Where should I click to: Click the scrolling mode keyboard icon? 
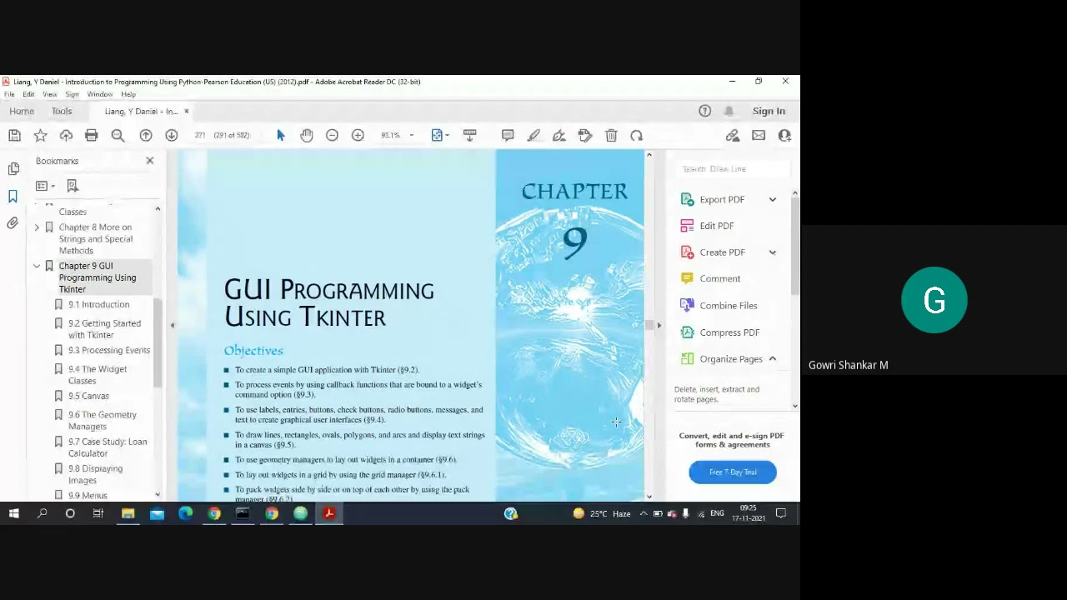coord(470,136)
